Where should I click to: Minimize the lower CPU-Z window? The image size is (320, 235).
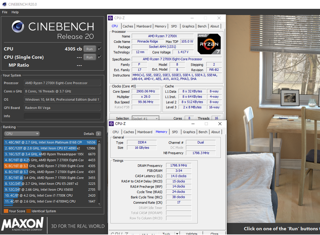193,124
